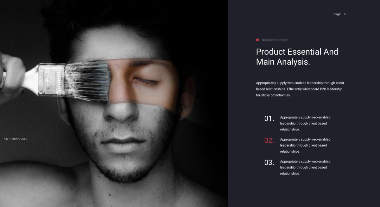Click the description text beside 02.
Screen dimensions: 380x207
click(x=305, y=145)
